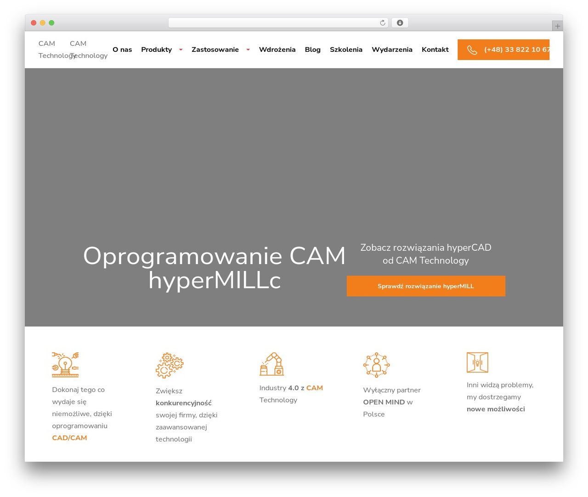Open the Wydarzenia menu item

pyautogui.click(x=392, y=50)
